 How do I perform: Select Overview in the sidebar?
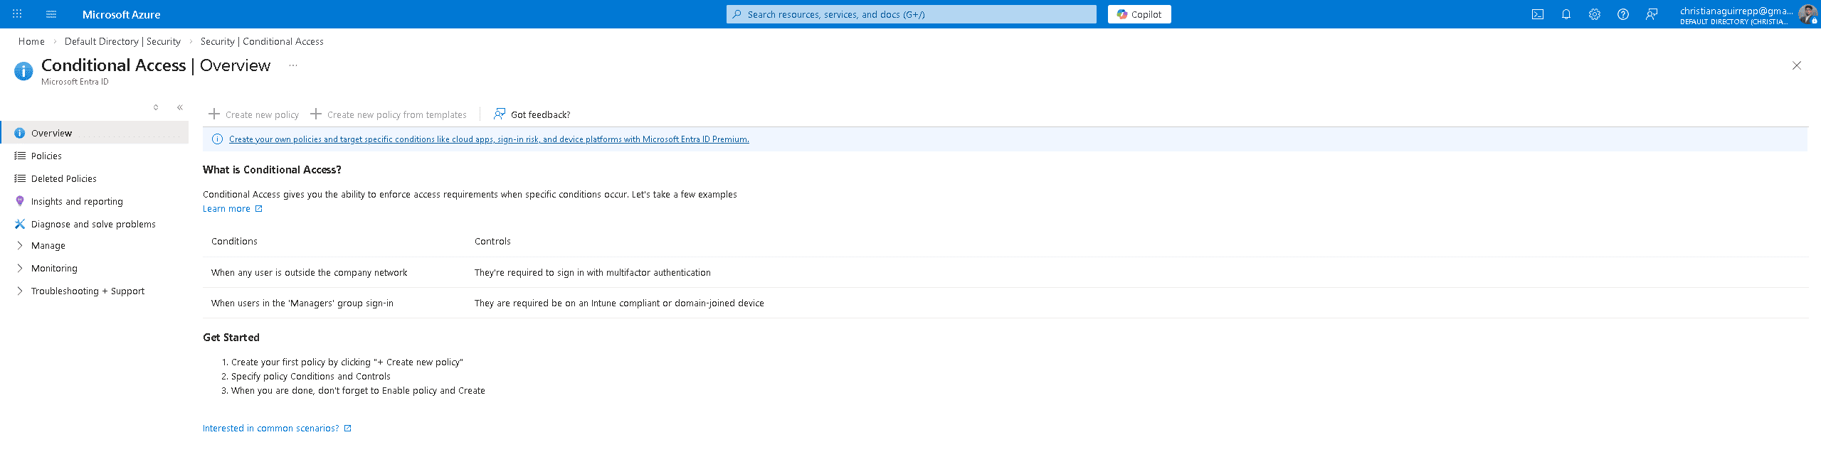[95, 133]
